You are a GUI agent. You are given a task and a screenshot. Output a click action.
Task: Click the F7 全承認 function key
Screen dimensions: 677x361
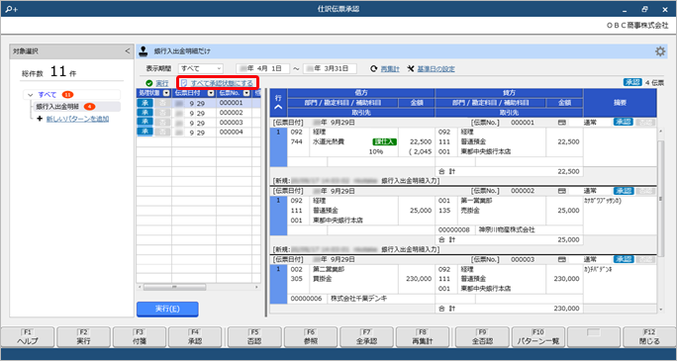(x=366, y=337)
